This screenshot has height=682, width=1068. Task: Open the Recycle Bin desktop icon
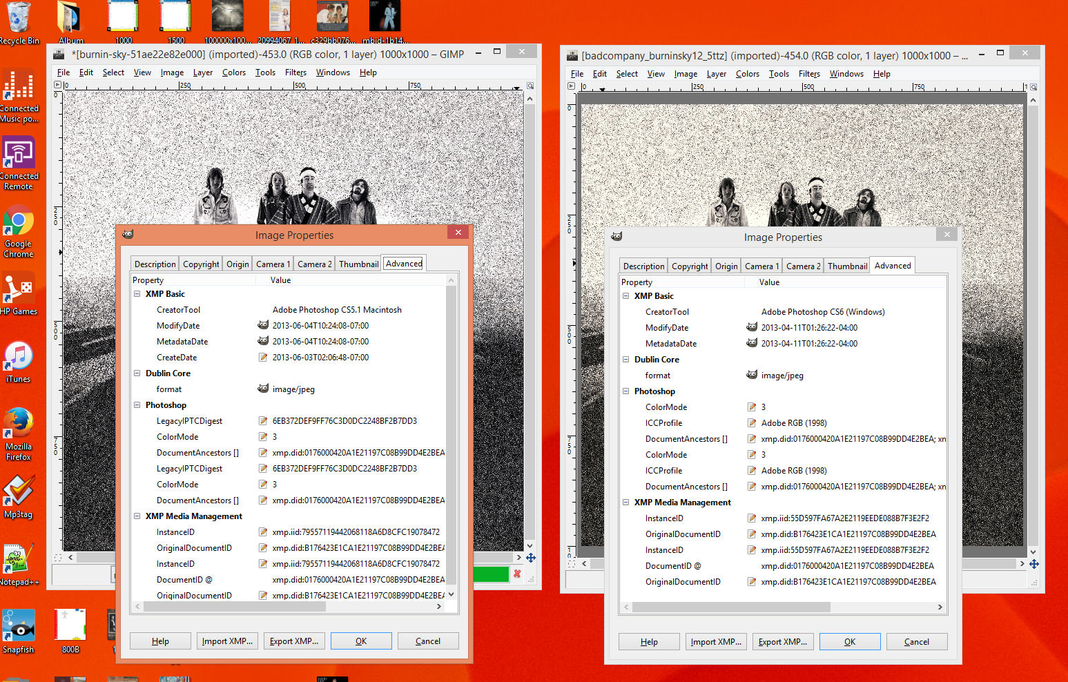tap(19, 21)
